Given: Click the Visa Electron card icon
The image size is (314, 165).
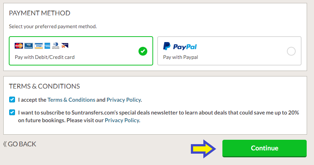Looking at the screenshot, I should (x=29, y=46).
